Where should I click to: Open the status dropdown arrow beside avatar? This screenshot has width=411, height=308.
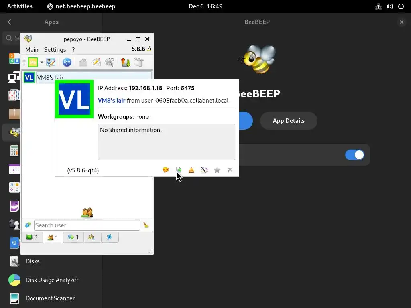tap(42, 62)
